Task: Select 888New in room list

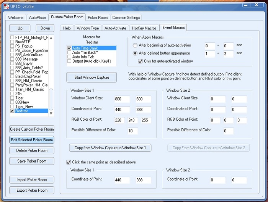Action: pyautogui.click(x=22, y=102)
